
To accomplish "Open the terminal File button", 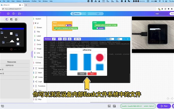I will point(77,39).
